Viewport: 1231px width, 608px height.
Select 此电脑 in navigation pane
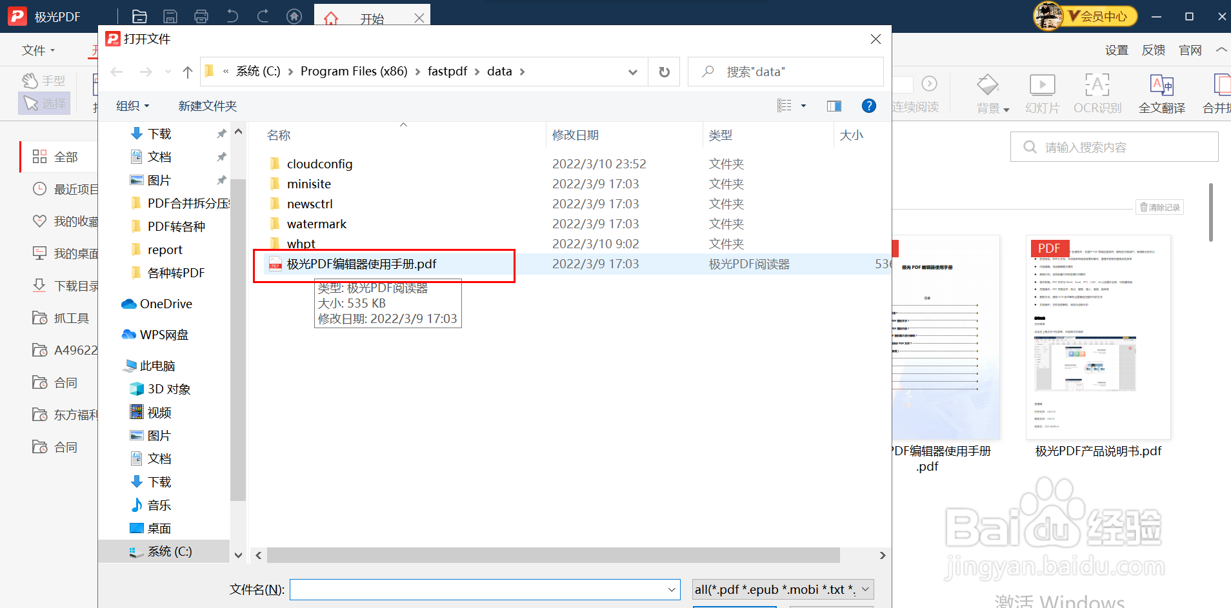(x=157, y=366)
